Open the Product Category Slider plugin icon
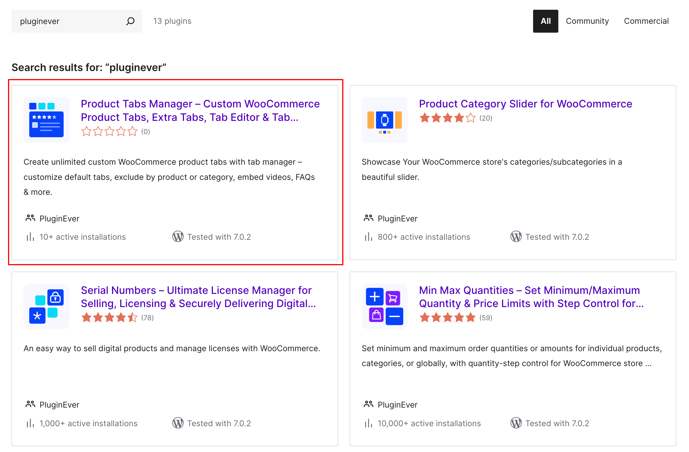 [x=384, y=120]
